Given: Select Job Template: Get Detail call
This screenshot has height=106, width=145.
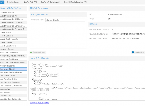Looking at the screenshot, I should click(x=14, y=82).
